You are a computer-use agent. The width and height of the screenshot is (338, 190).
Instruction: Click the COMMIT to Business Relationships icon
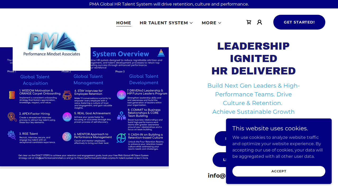click(x=121, y=116)
